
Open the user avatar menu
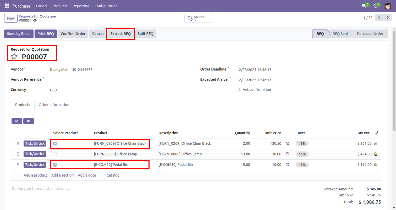tap(388, 6)
